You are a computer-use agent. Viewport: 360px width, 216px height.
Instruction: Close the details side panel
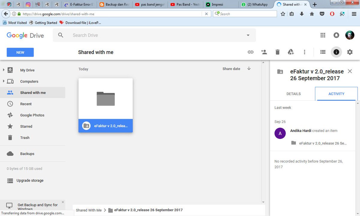coord(350,71)
